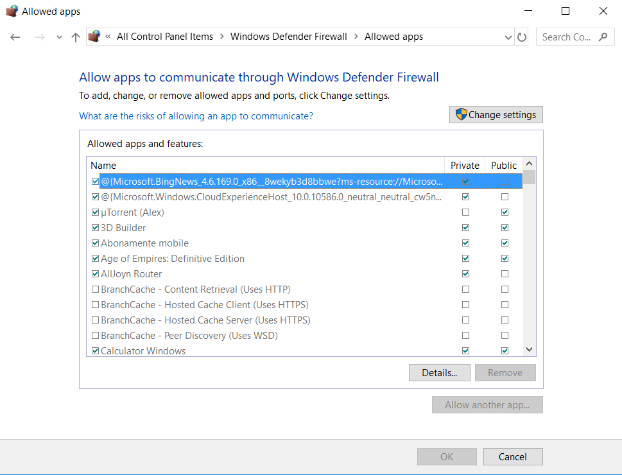Screen dimensions: 622x475
Task: Click the search magnifier icon
Action: (603, 37)
